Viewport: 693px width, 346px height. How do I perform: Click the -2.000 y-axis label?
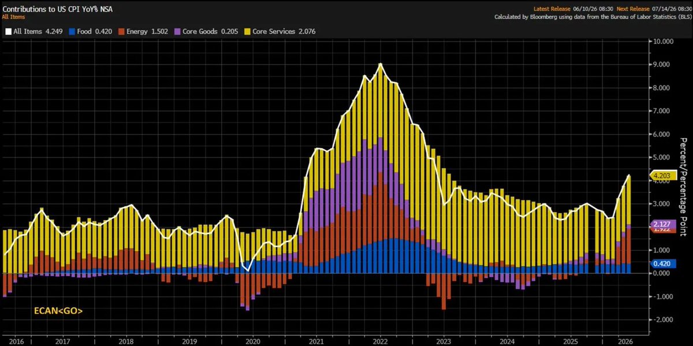[x=662, y=319]
